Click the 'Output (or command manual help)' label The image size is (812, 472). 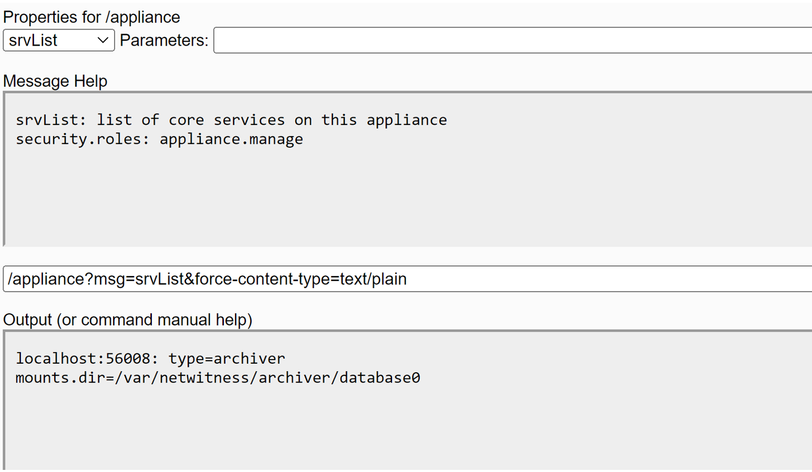point(128,320)
